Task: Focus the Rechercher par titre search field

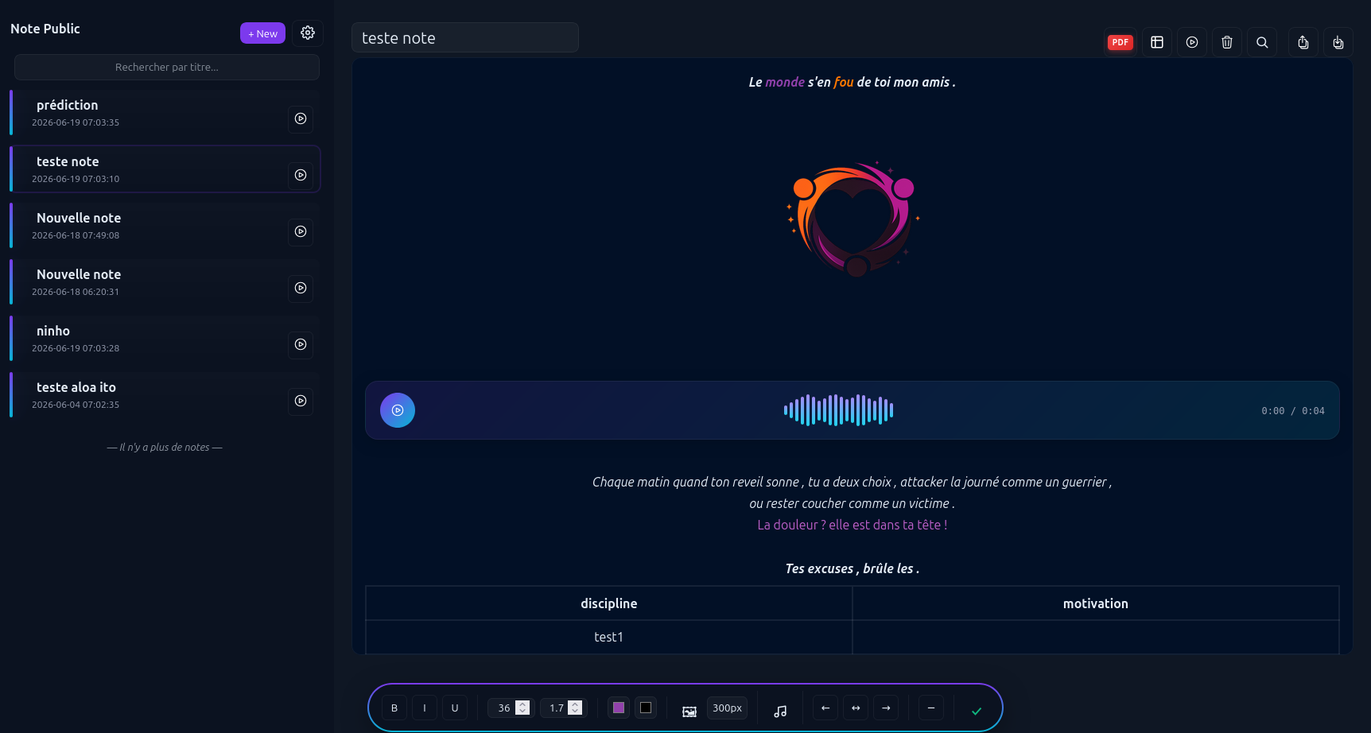Action: coord(167,68)
